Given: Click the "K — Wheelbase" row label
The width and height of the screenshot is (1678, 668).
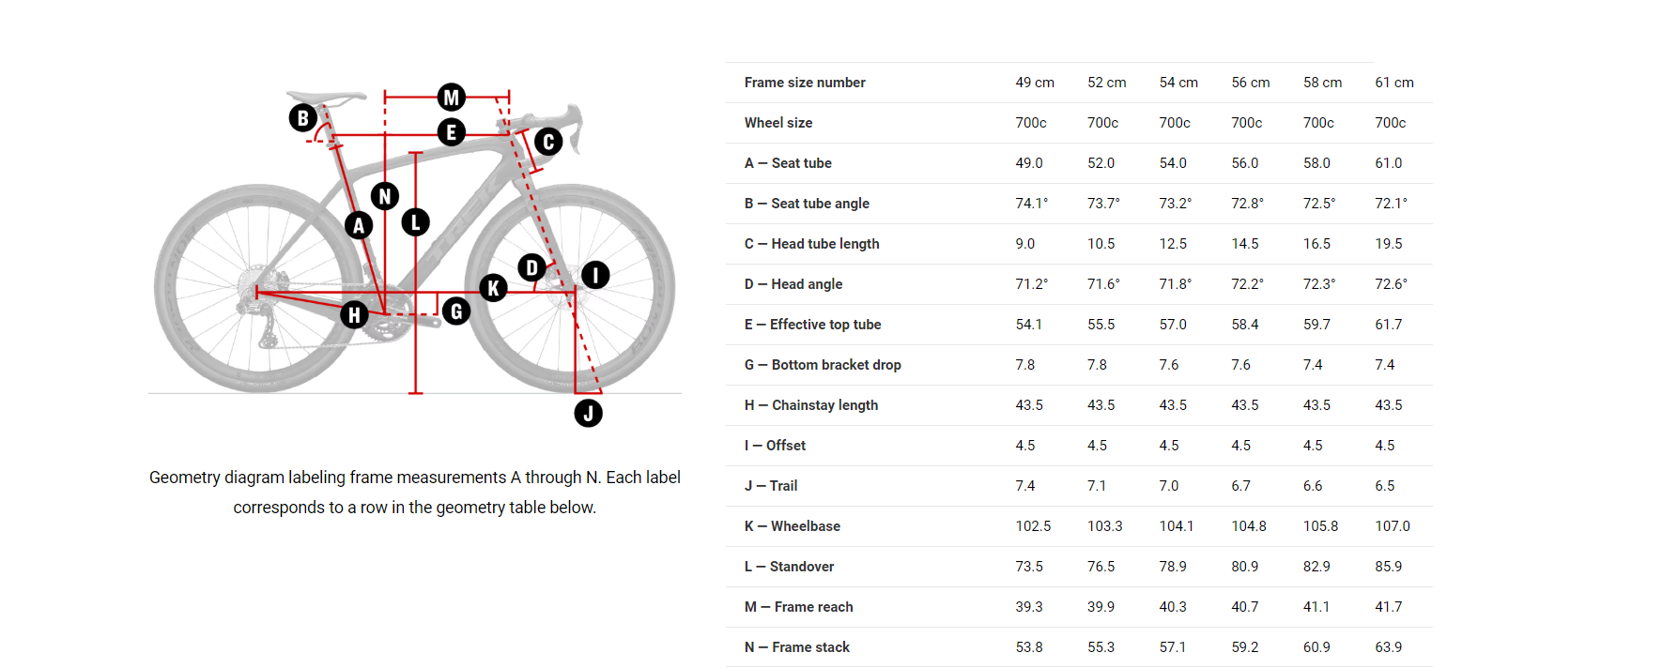Looking at the screenshot, I should (x=792, y=526).
